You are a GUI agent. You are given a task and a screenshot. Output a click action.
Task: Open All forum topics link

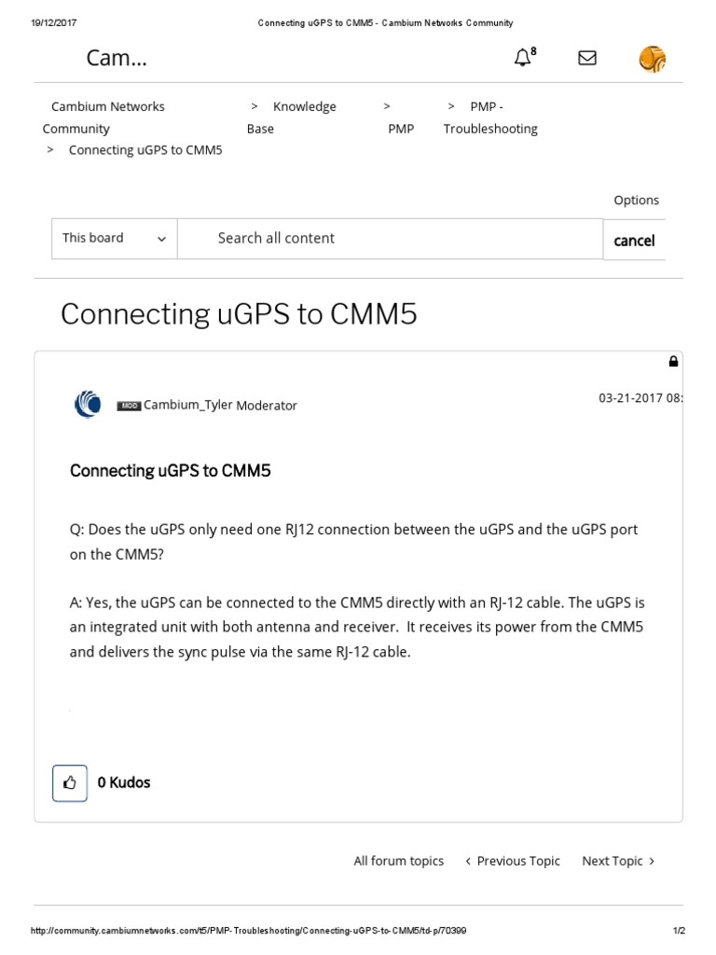[398, 861]
